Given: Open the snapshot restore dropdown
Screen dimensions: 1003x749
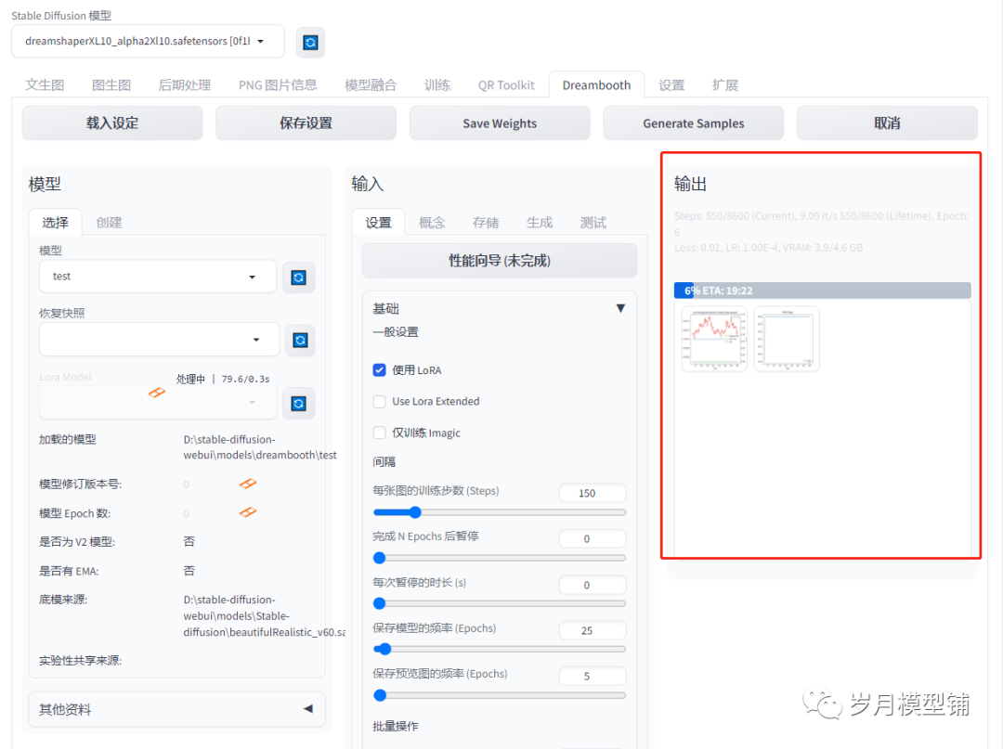Looking at the screenshot, I should click(160, 340).
